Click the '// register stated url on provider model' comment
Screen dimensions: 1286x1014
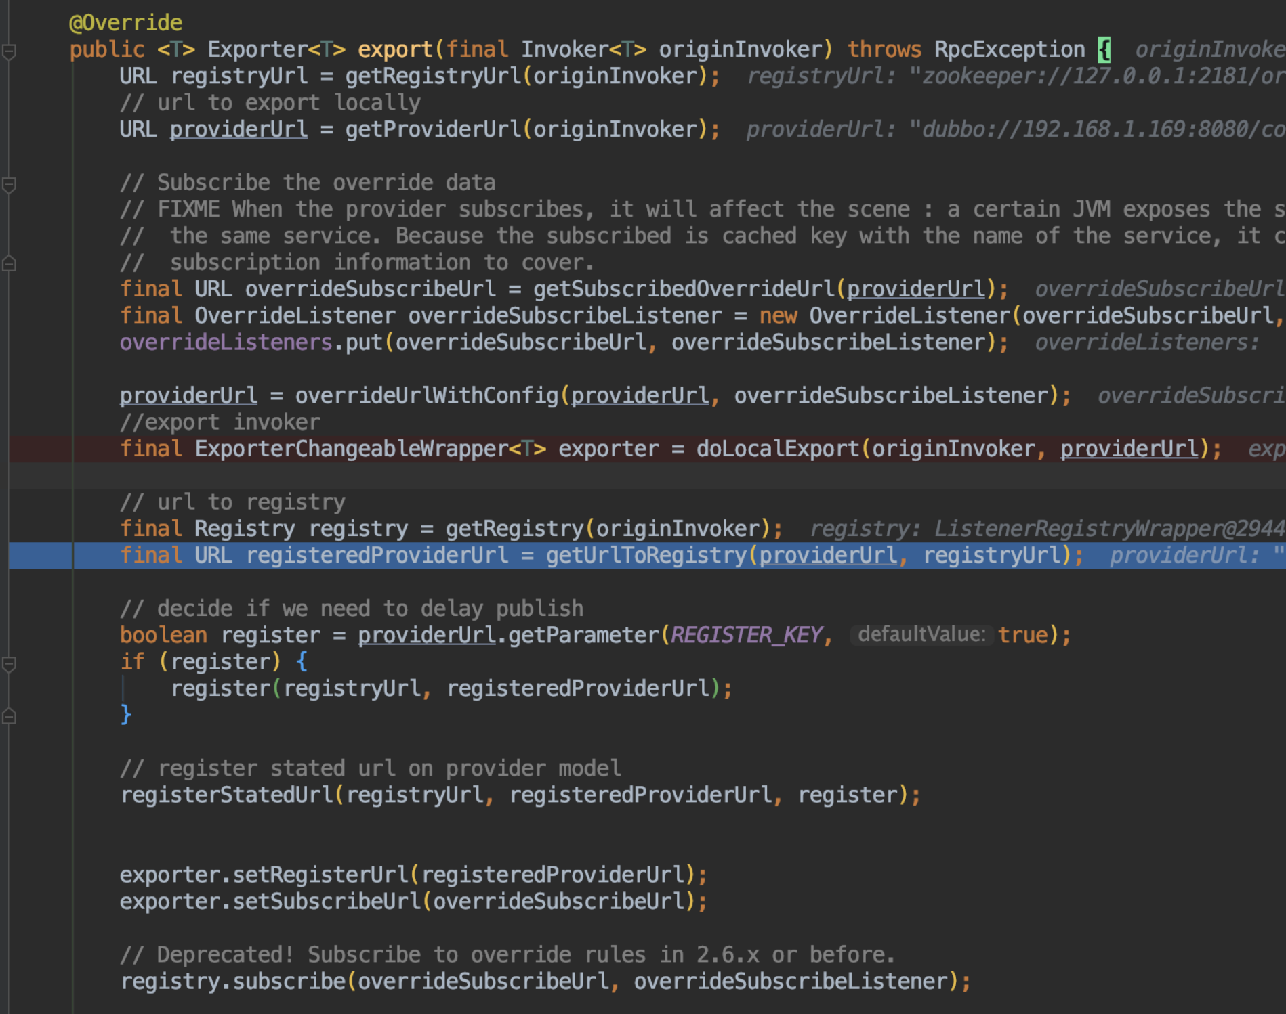tap(370, 769)
